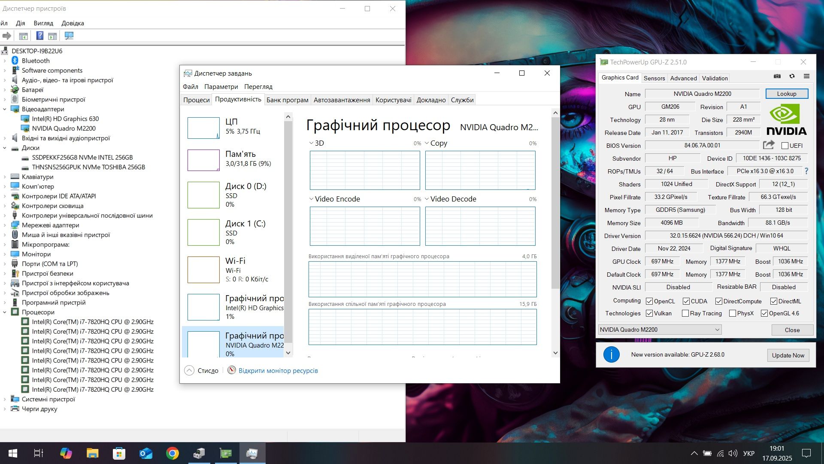The image size is (824, 464).
Task: Open notification center icon
Action: tap(806, 453)
